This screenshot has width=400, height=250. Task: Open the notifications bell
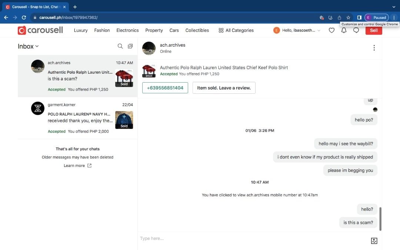pos(344,30)
